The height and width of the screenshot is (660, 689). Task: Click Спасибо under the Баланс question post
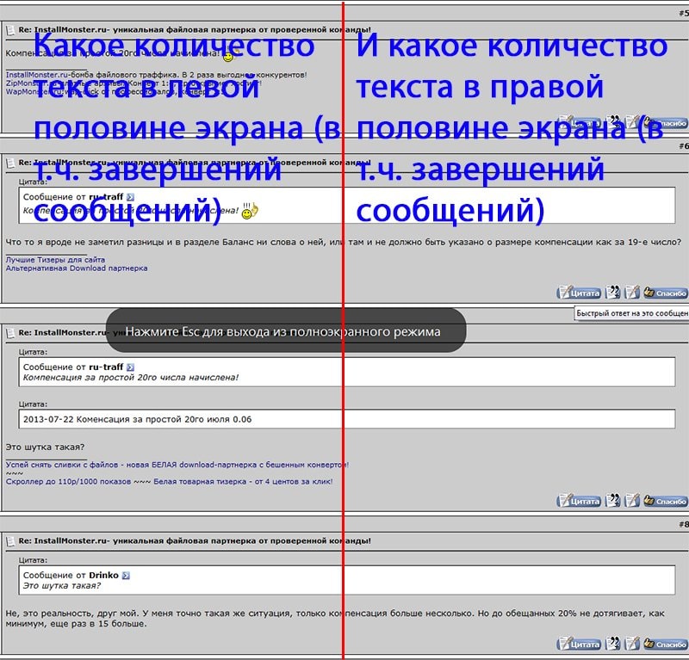click(x=665, y=293)
